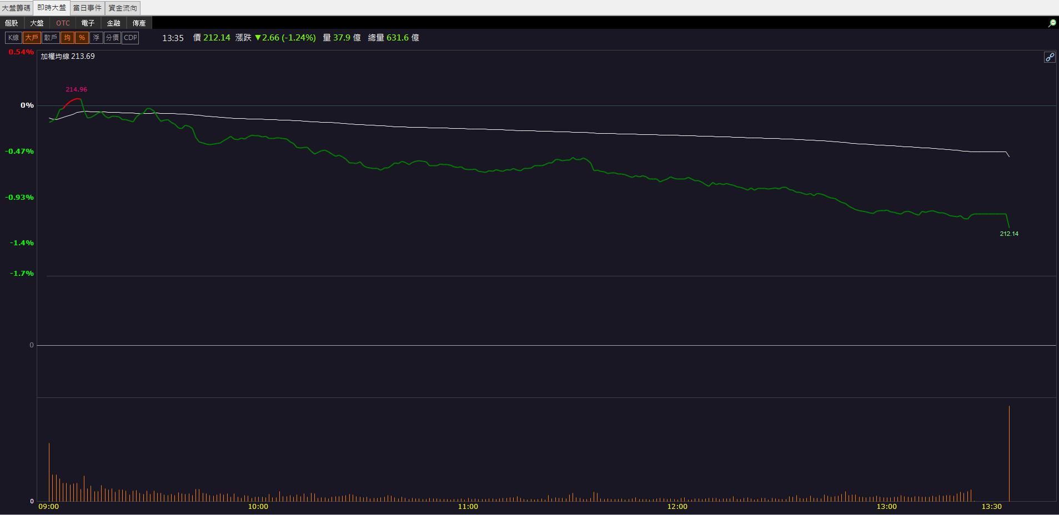Screen dimensions: 1059x515
Task: Click the chain link icon on chart
Action: pyautogui.click(x=1050, y=57)
